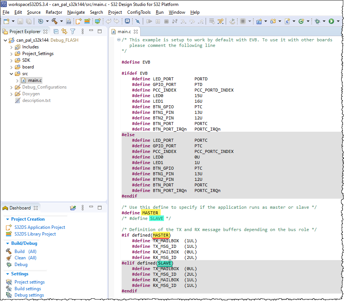
Task: Collapse the src folder
Action: tap(12, 73)
